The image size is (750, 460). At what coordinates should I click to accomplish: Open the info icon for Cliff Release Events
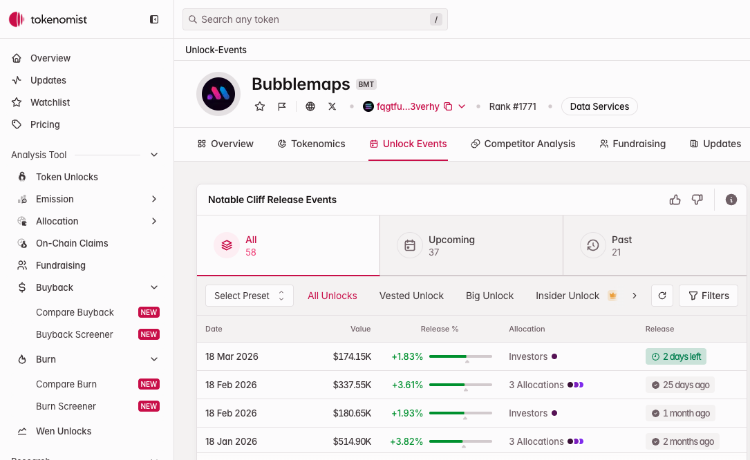coord(731,200)
